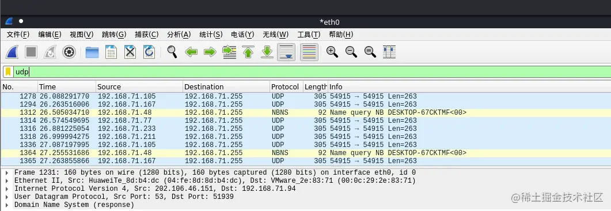Sort by the Info column header
Viewport: 611px width, 211px height.
click(x=469, y=86)
